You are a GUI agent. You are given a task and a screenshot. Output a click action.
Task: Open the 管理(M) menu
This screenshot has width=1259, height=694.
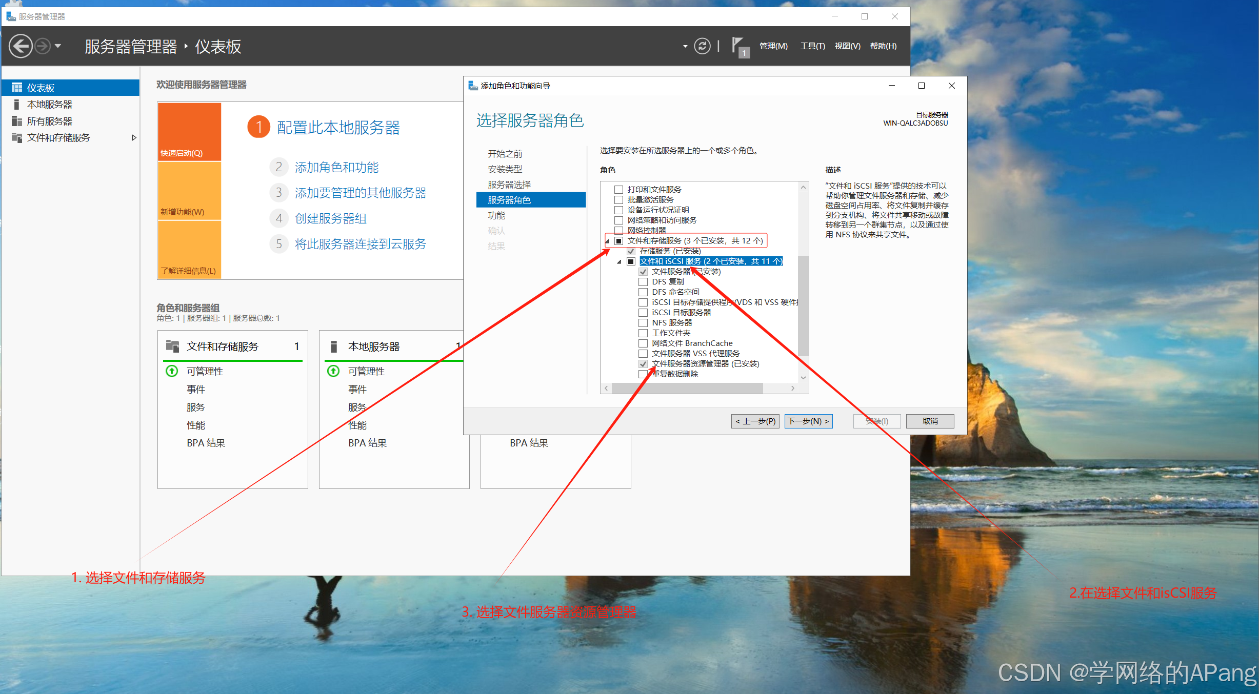773,46
